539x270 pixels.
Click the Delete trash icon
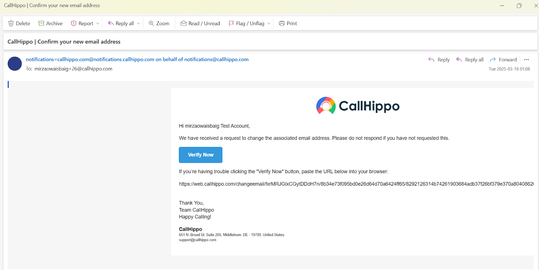pos(11,23)
